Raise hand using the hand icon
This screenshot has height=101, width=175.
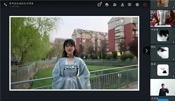[107, 4]
